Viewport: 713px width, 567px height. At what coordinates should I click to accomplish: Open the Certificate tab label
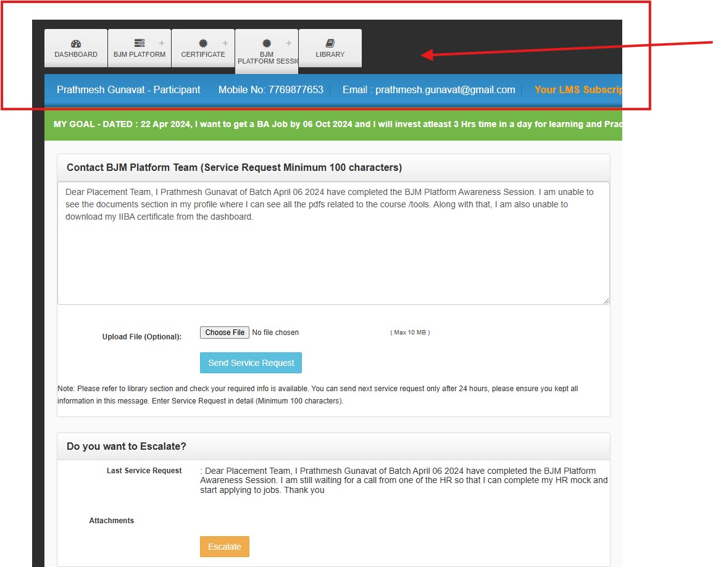(x=203, y=54)
